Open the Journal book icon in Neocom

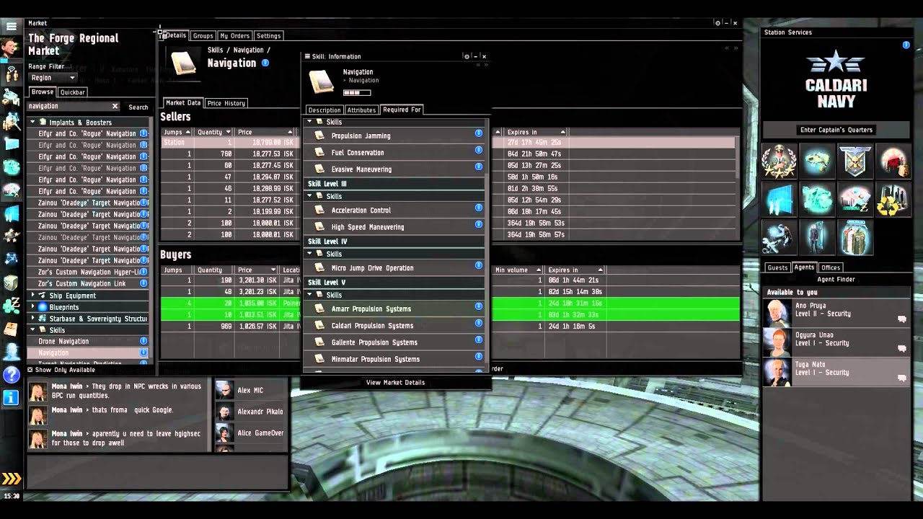(11, 328)
